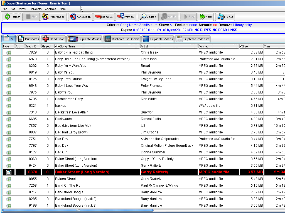Click the iTunes toolbar icon
The height and width of the screenshot is (213, 285).
pyautogui.click(x=225, y=17)
